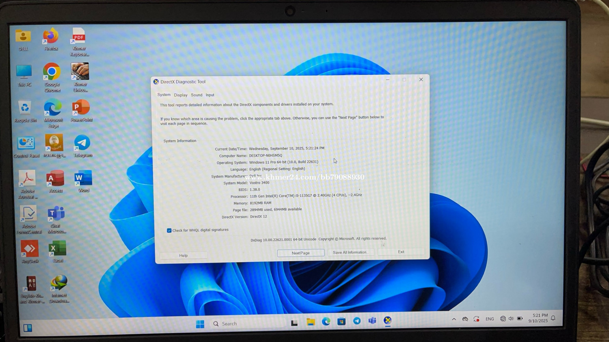
Task: Click the Next Page button
Action: click(301, 253)
